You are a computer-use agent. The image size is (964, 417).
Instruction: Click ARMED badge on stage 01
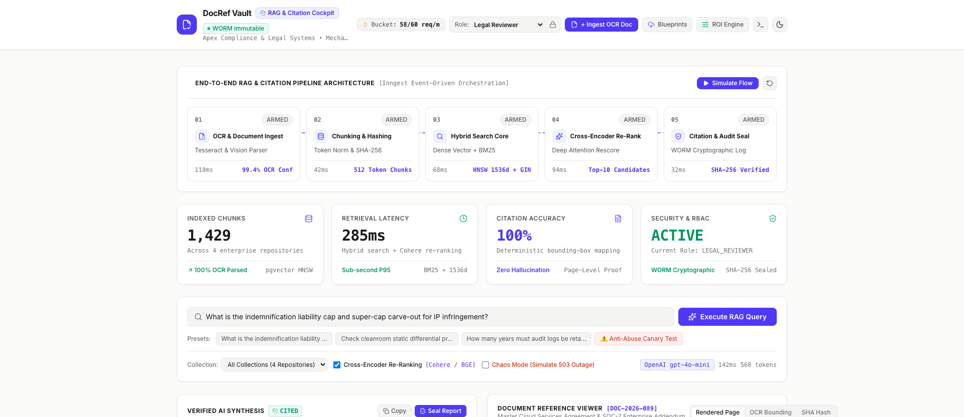(277, 120)
